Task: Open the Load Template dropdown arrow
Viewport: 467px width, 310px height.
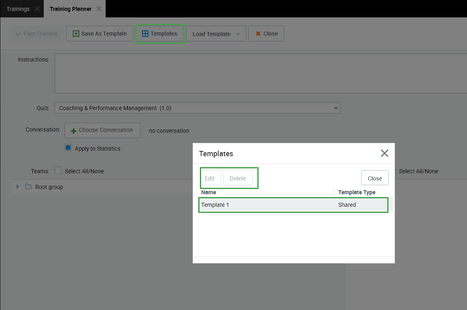Action: pos(238,34)
